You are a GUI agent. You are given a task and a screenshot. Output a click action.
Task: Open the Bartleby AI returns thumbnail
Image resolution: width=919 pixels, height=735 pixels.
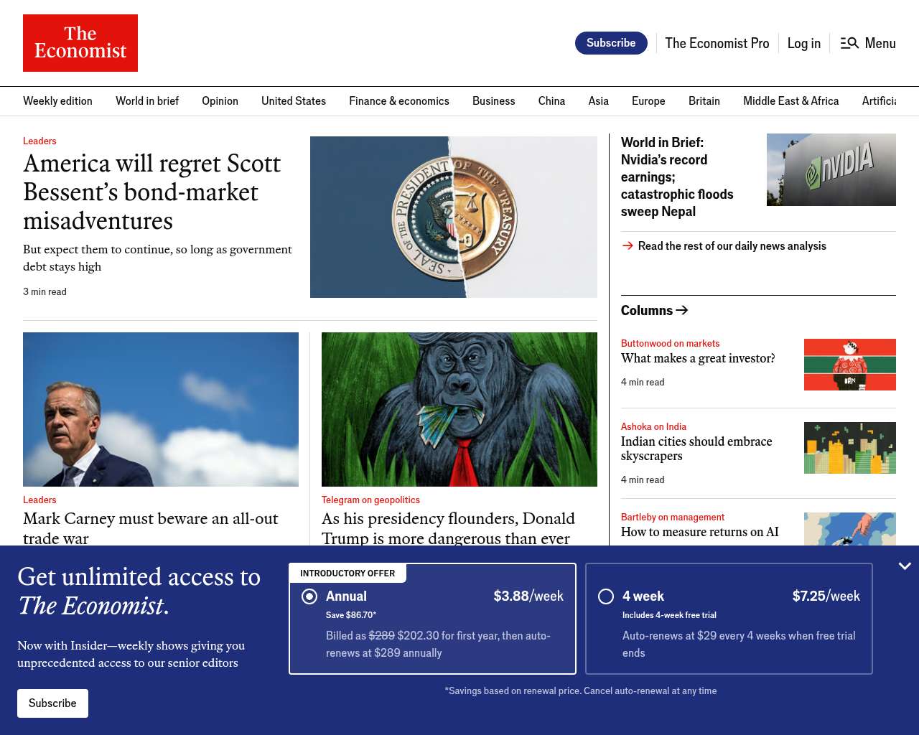[850, 529]
